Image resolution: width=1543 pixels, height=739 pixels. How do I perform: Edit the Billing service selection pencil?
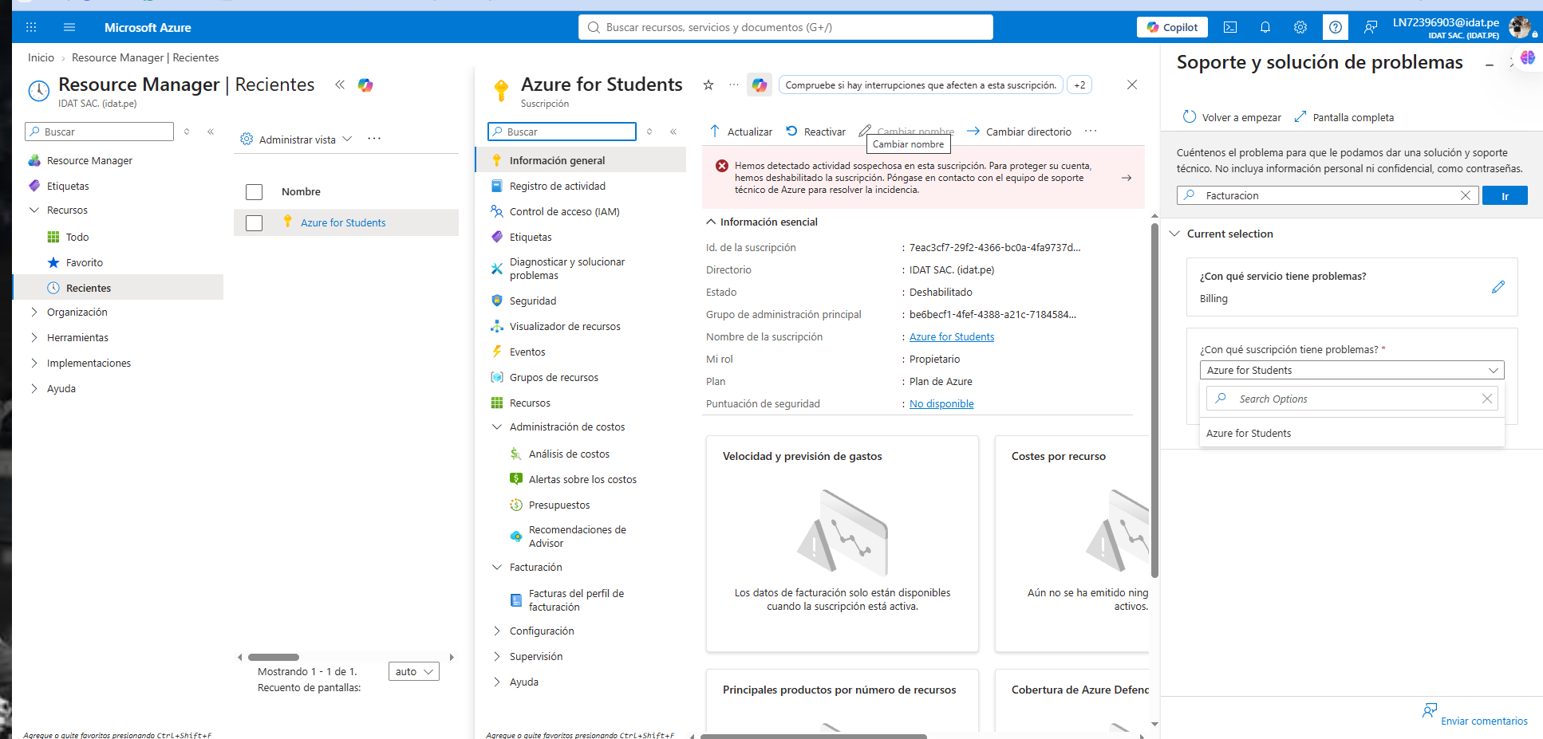[1498, 287]
